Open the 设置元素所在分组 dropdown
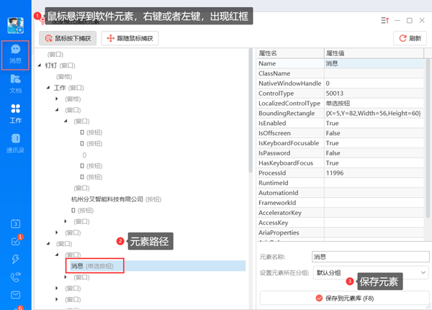Image resolution: width=432 pixels, height=310 pixels. [371, 273]
